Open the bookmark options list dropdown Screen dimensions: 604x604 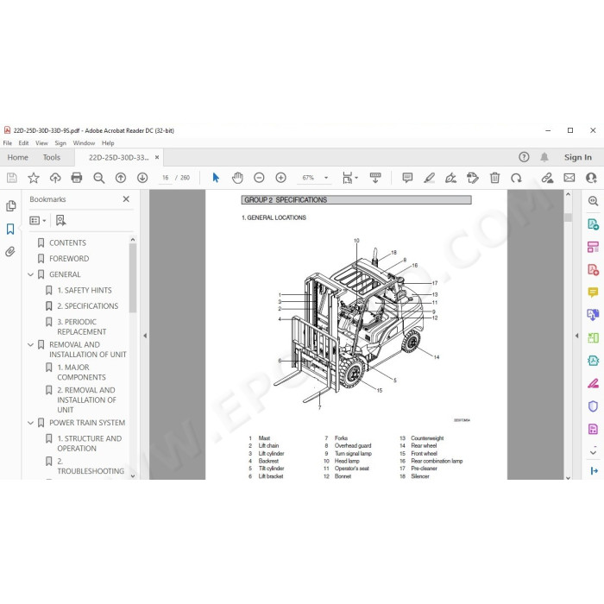(x=38, y=220)
